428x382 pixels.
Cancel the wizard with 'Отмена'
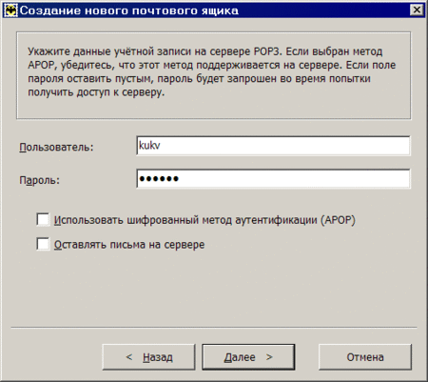pos(365,357)
